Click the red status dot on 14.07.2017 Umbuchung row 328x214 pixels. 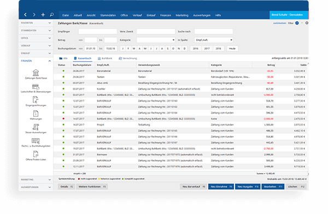[63, 118]
